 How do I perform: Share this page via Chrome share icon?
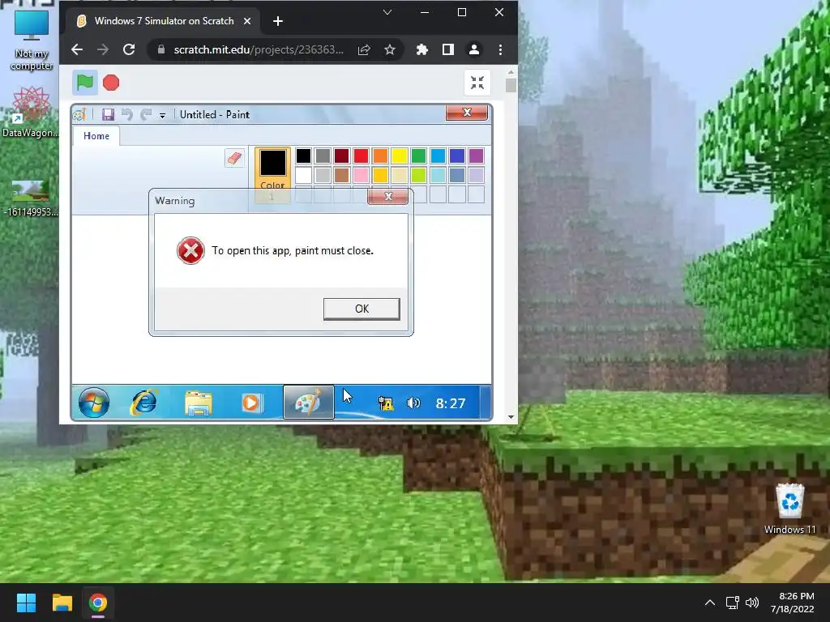364,49
